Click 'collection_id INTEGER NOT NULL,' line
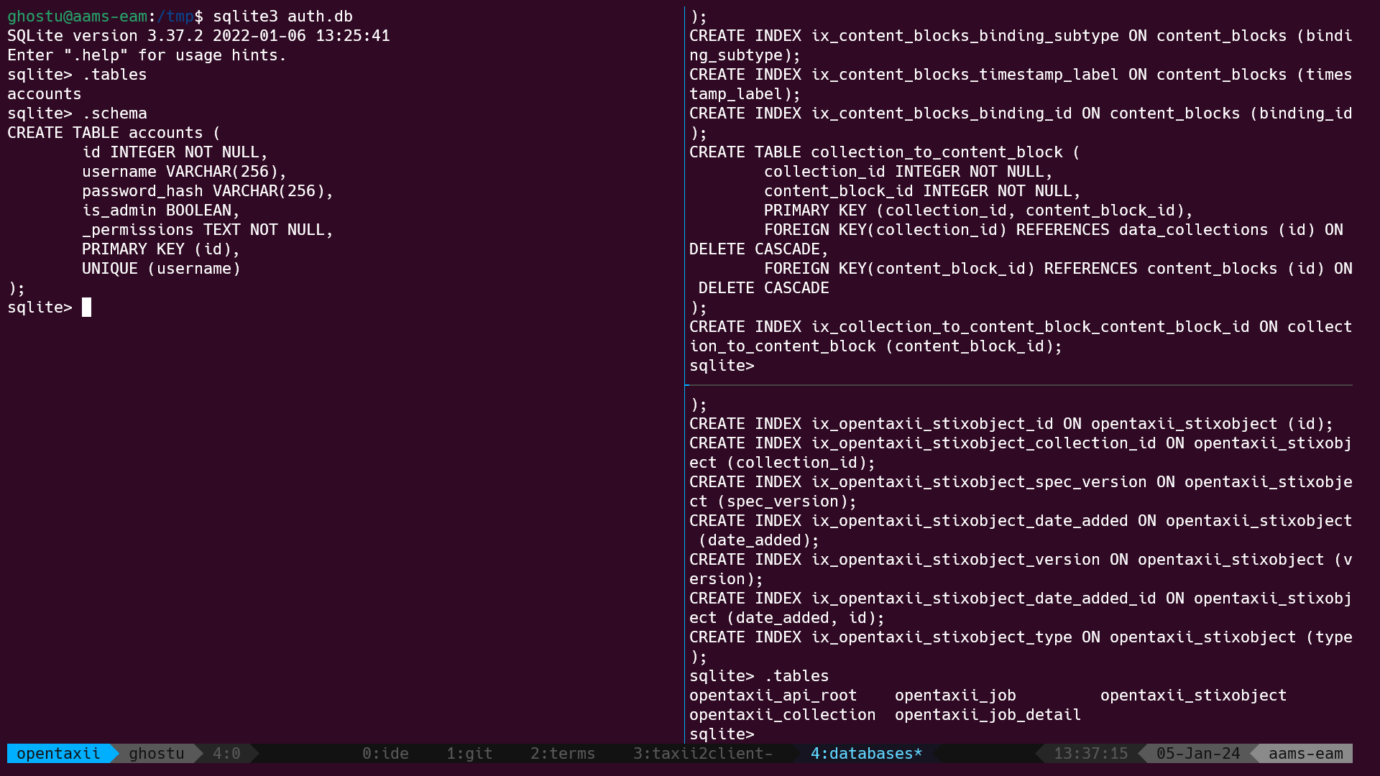 click(x=908, y=172)
